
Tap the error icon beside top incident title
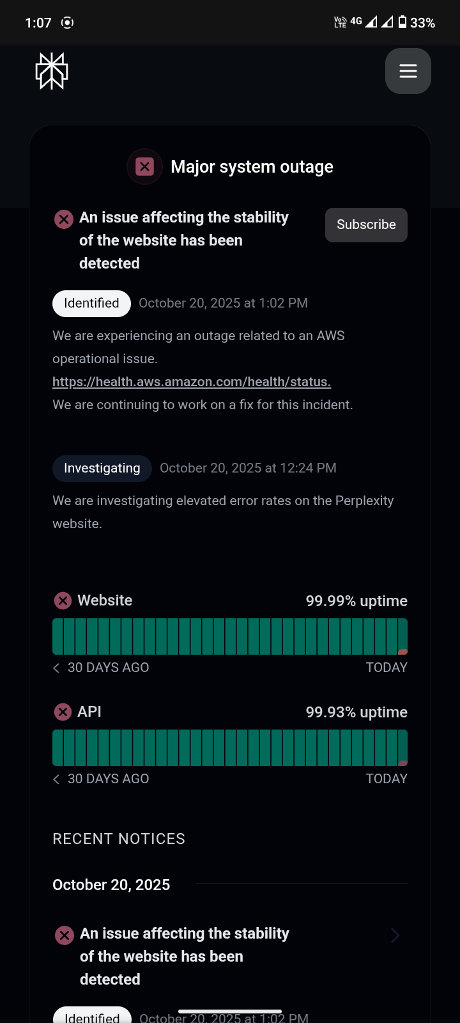(x=63, y=219)
